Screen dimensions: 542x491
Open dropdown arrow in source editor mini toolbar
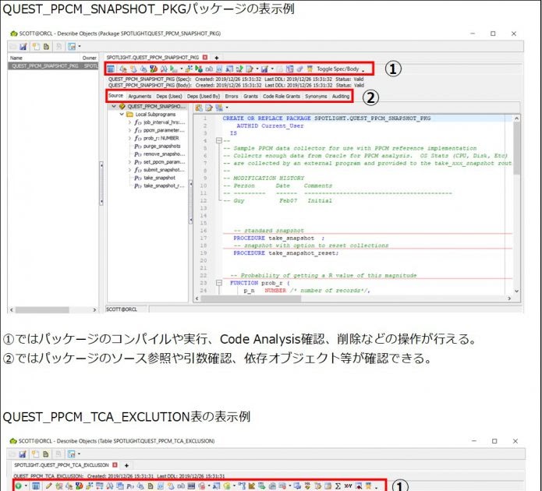coord(227,108)
